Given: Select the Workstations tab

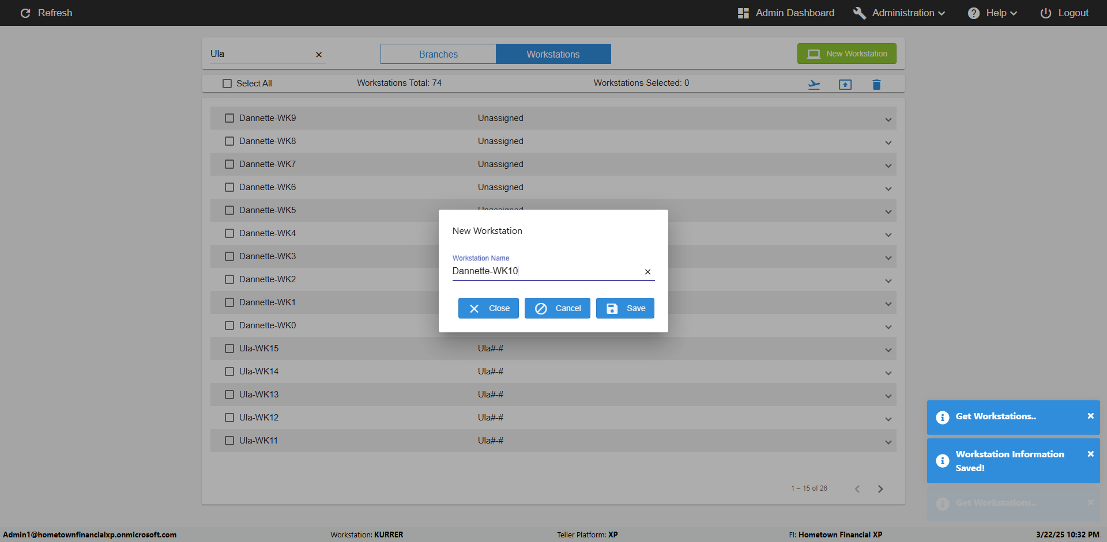Looking at the screenshot, I should click(x=553, y=54).
